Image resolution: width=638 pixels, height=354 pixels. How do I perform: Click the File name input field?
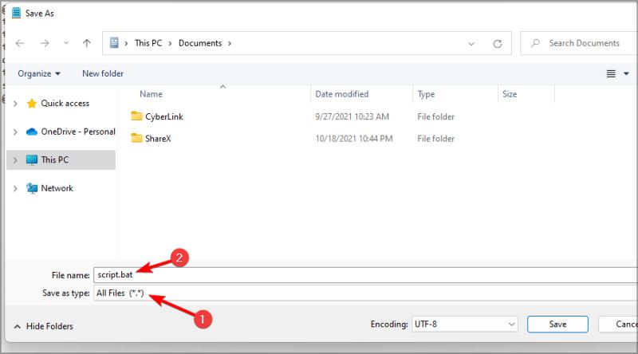[366, 275]
